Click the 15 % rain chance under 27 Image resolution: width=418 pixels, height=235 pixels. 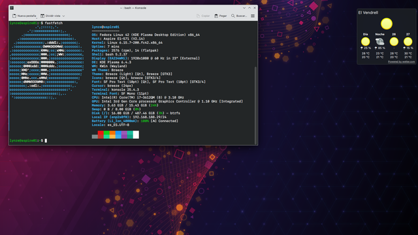click(x=408, y=48)
